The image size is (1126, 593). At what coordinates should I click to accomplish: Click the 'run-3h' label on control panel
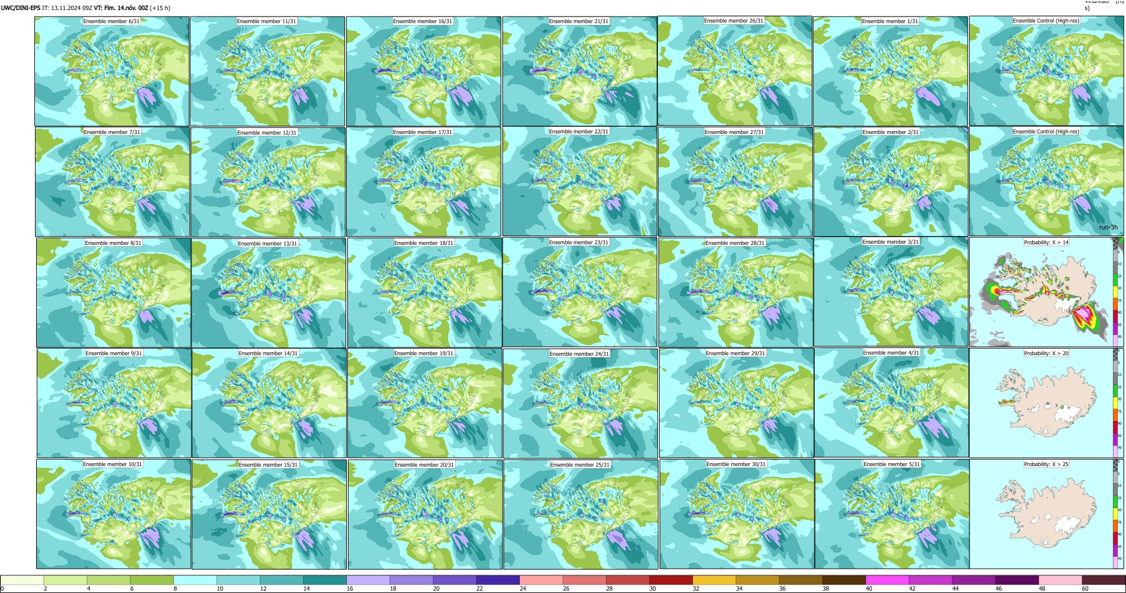click(x=1108, y=227)
